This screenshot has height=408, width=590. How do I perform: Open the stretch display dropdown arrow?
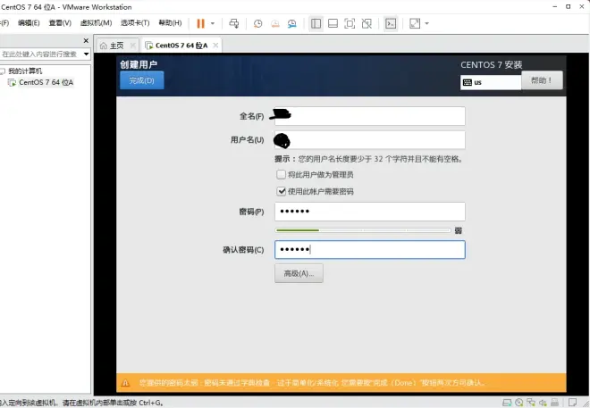click(426, 23)
